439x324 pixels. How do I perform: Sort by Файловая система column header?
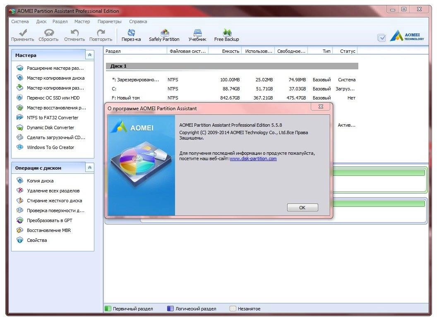pyautogui.click(x=188, y=51)
